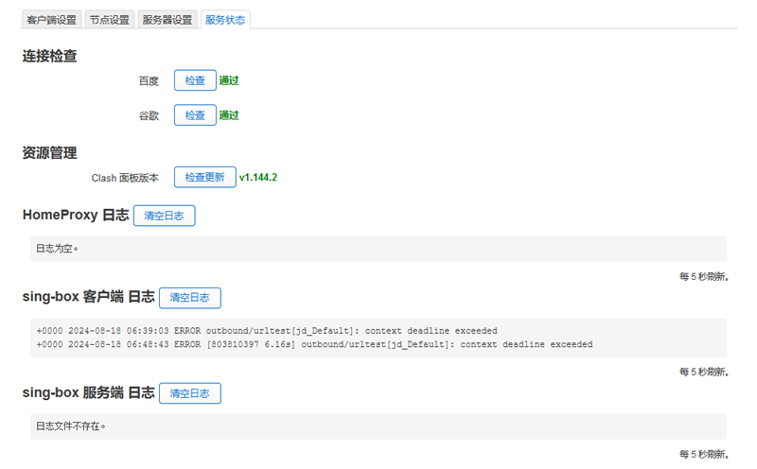This screenshot has height=469, width=757.
Task: Click the 谷歌 label
Action: pos(149,115)
